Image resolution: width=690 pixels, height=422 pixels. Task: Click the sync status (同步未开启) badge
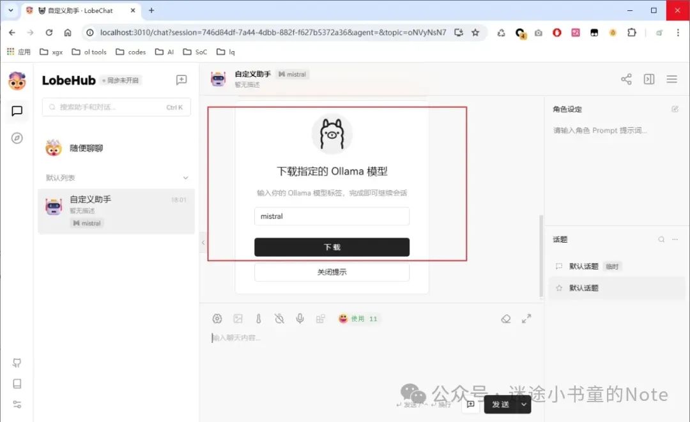pyautogui.click(x=120, y=80)
